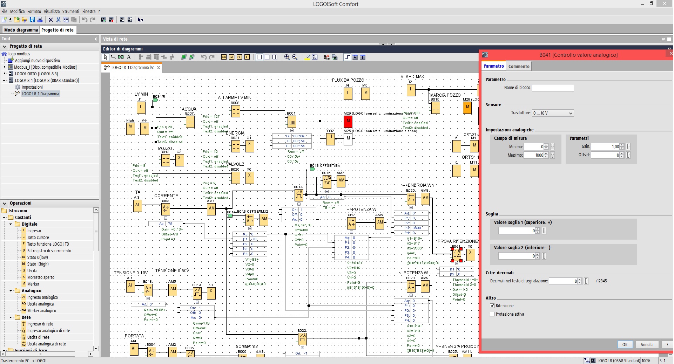This screenshot has width=674, height=364.
Task: Open the Strumenti menu
Action: click(x=71, y=11)
